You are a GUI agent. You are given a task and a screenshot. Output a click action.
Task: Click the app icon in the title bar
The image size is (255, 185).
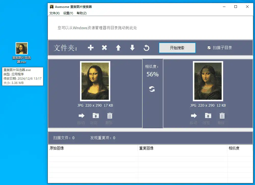(52, 7)
